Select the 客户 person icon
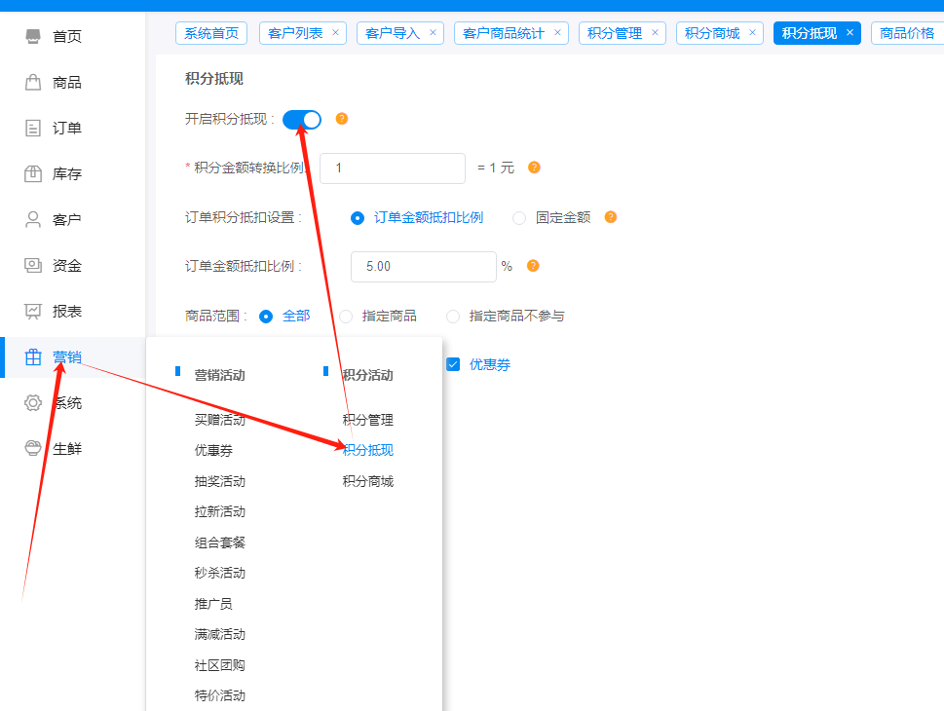 pos(33,220)
